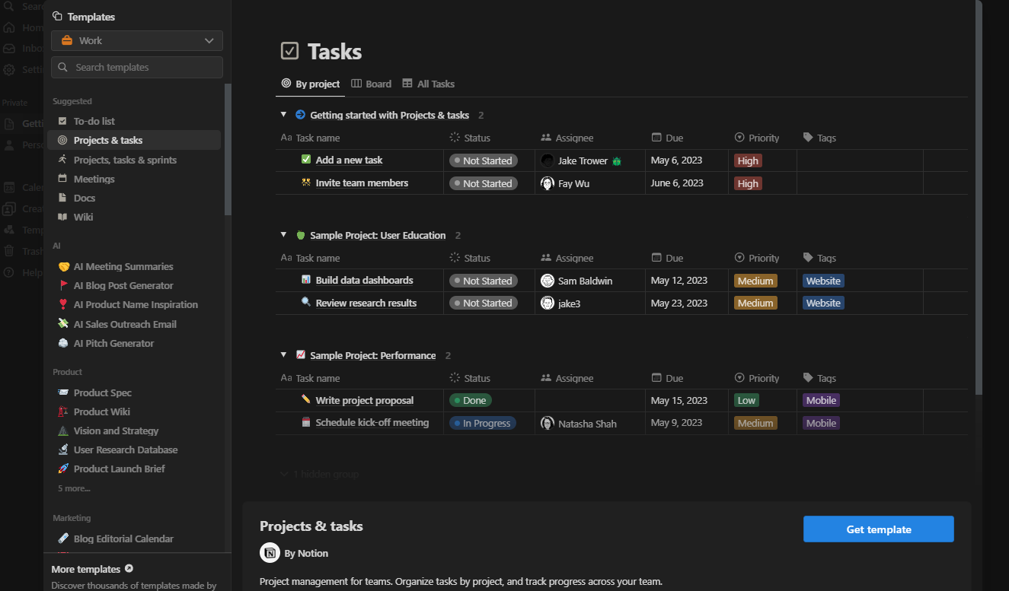Click the Meetings calendar icon
This screenshot has width=1009, height=591.
(x=62, y=179)
